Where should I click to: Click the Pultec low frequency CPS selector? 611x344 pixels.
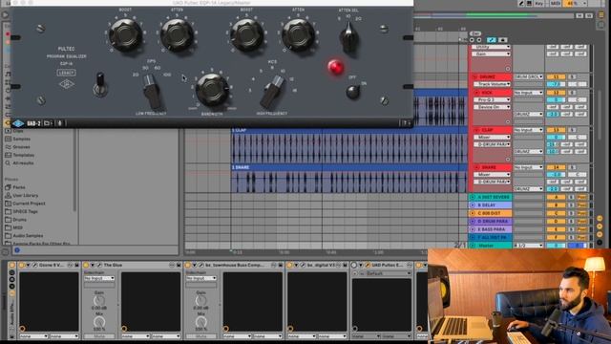[152, 92]
